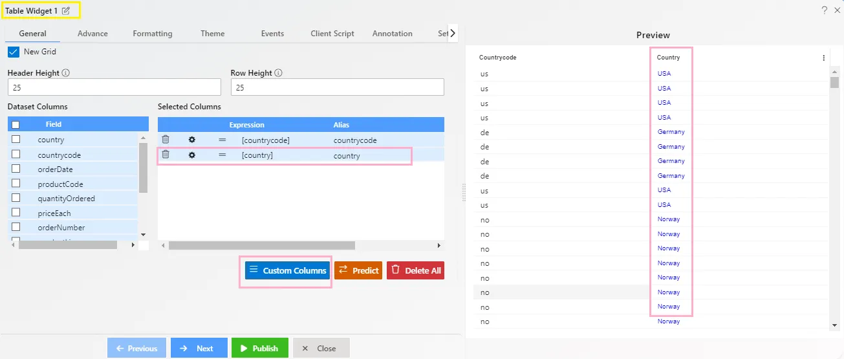Screen dimensions: 844x359
Task: Check the country dataset column
Action: click(x=16, y=139)
